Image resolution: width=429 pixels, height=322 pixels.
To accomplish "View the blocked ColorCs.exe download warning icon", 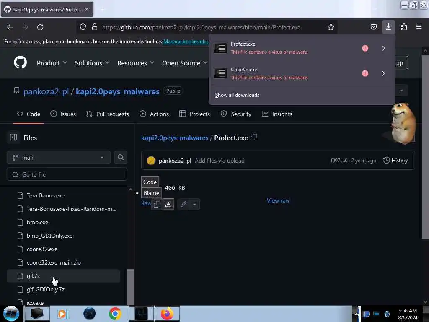I will click(365, 73).
